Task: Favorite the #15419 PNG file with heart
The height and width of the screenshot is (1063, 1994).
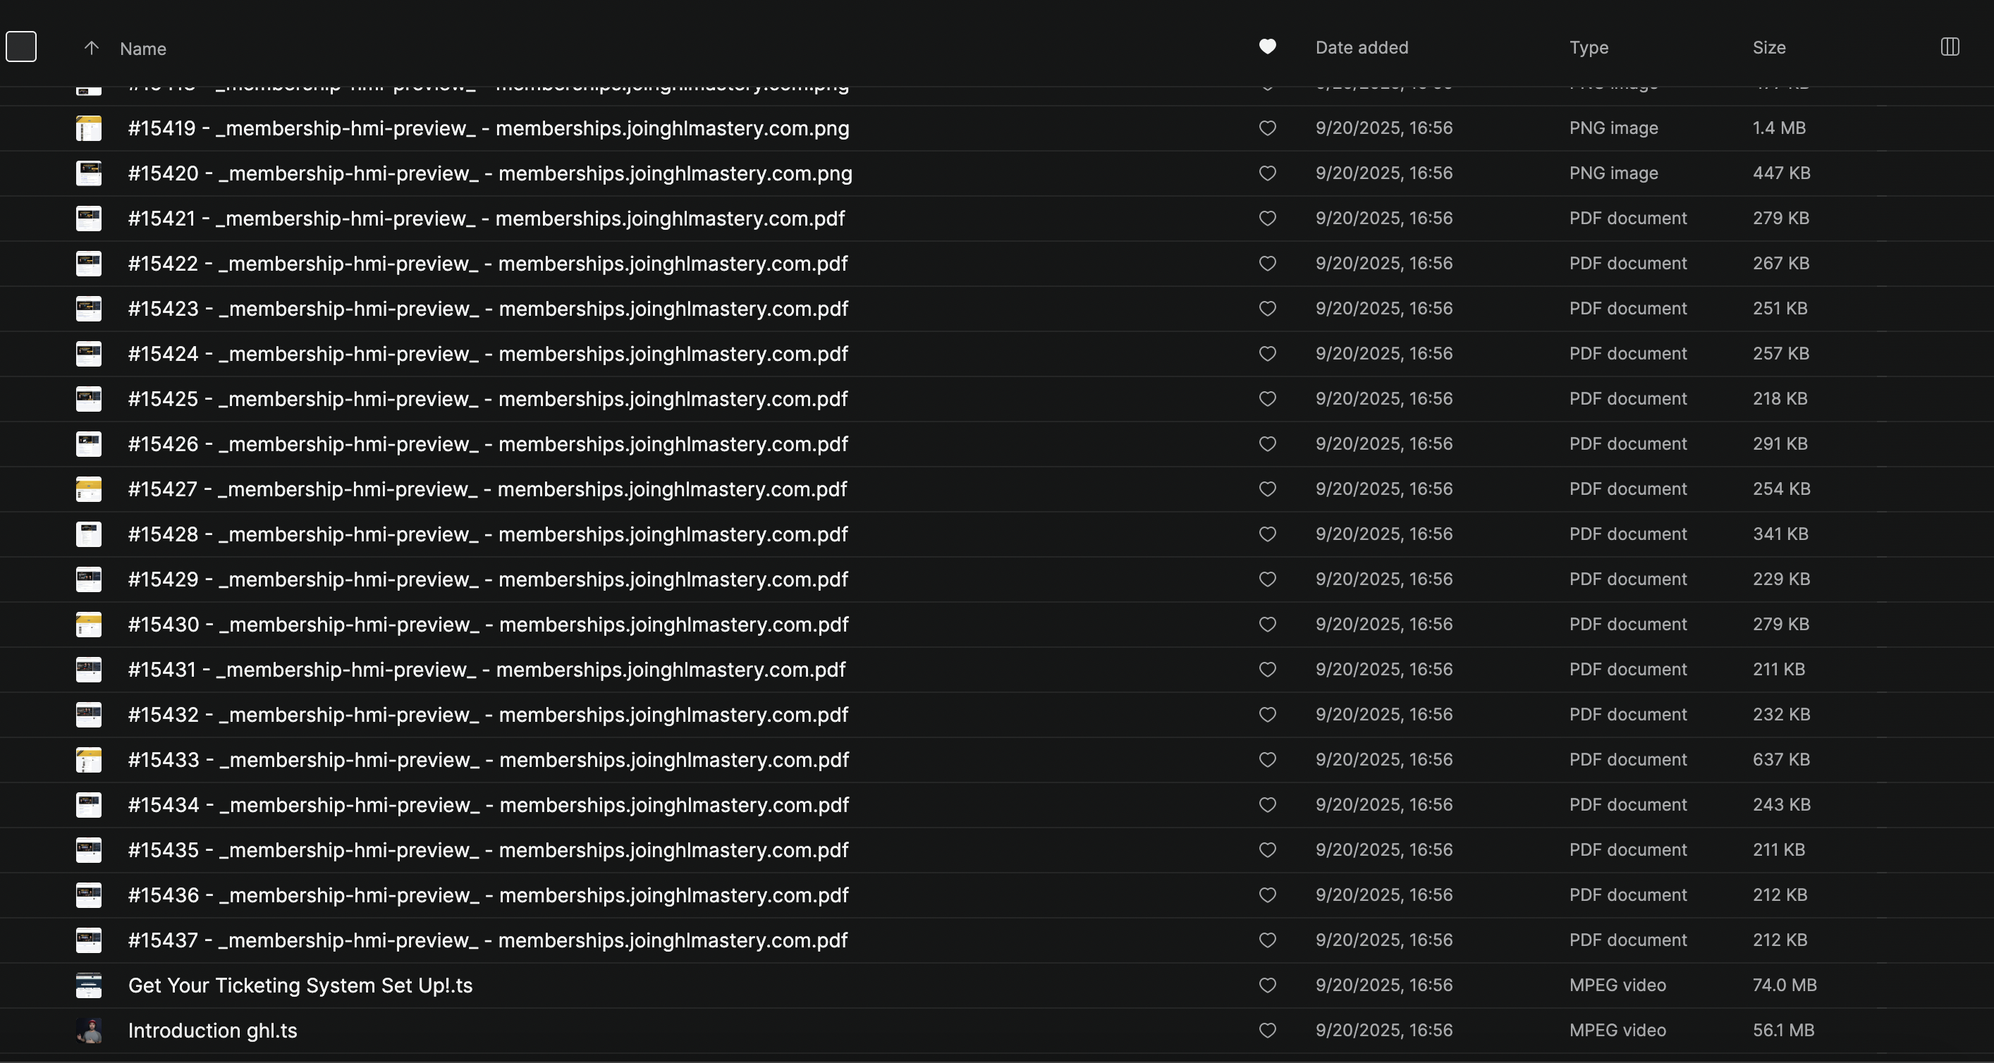Action: pyautogui.click(x=1267, y=128)
